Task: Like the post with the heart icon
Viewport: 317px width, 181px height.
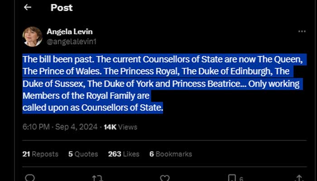Action: (x=165, y=178)
